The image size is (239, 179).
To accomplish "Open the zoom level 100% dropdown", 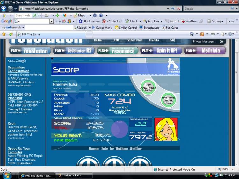I will (233, 169).
